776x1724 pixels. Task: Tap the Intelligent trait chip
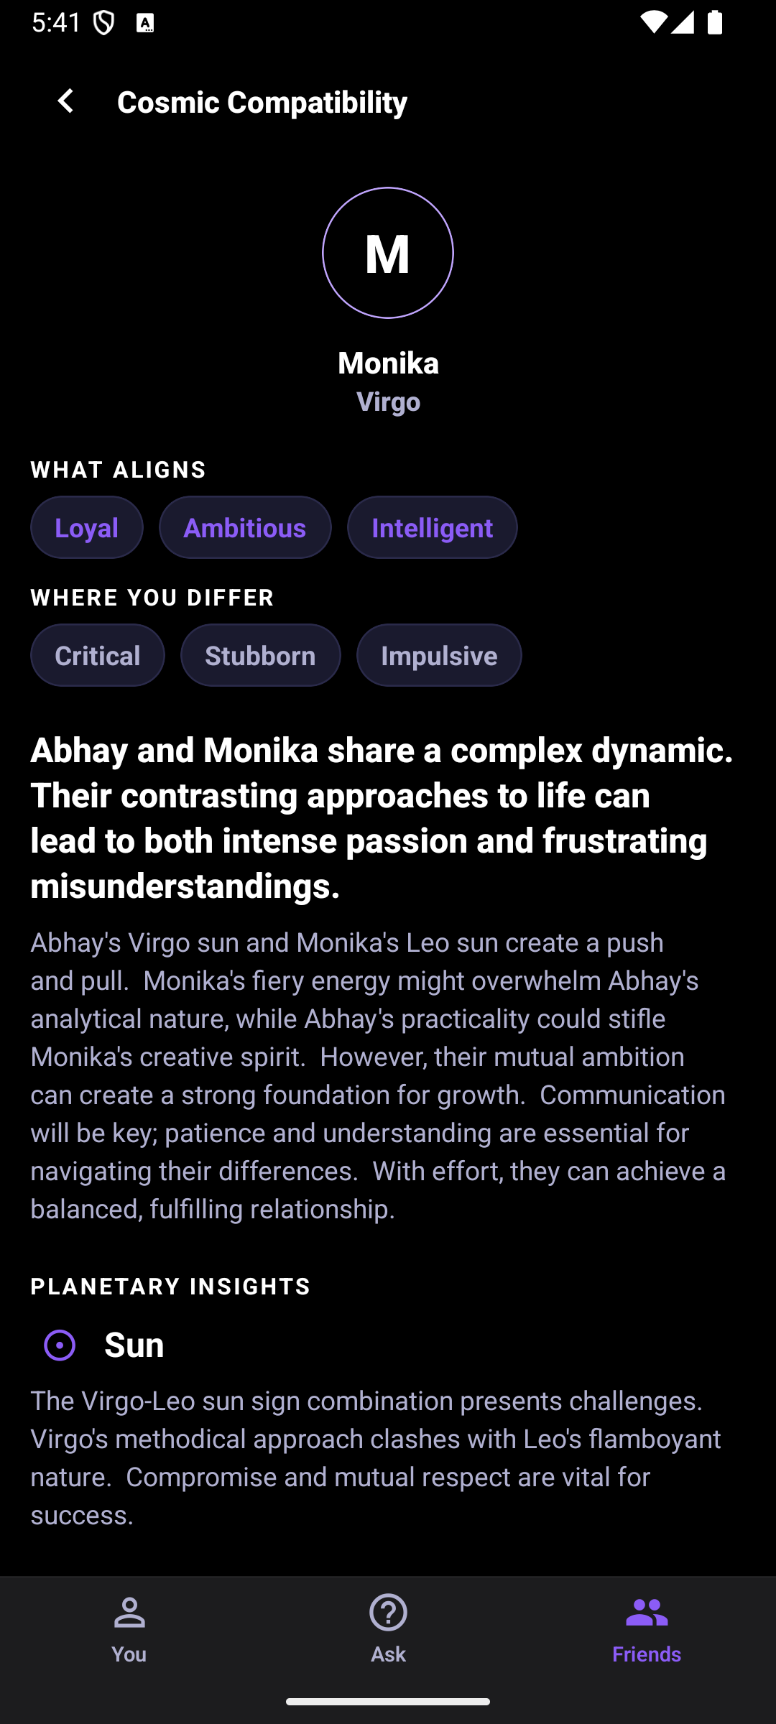432,527
